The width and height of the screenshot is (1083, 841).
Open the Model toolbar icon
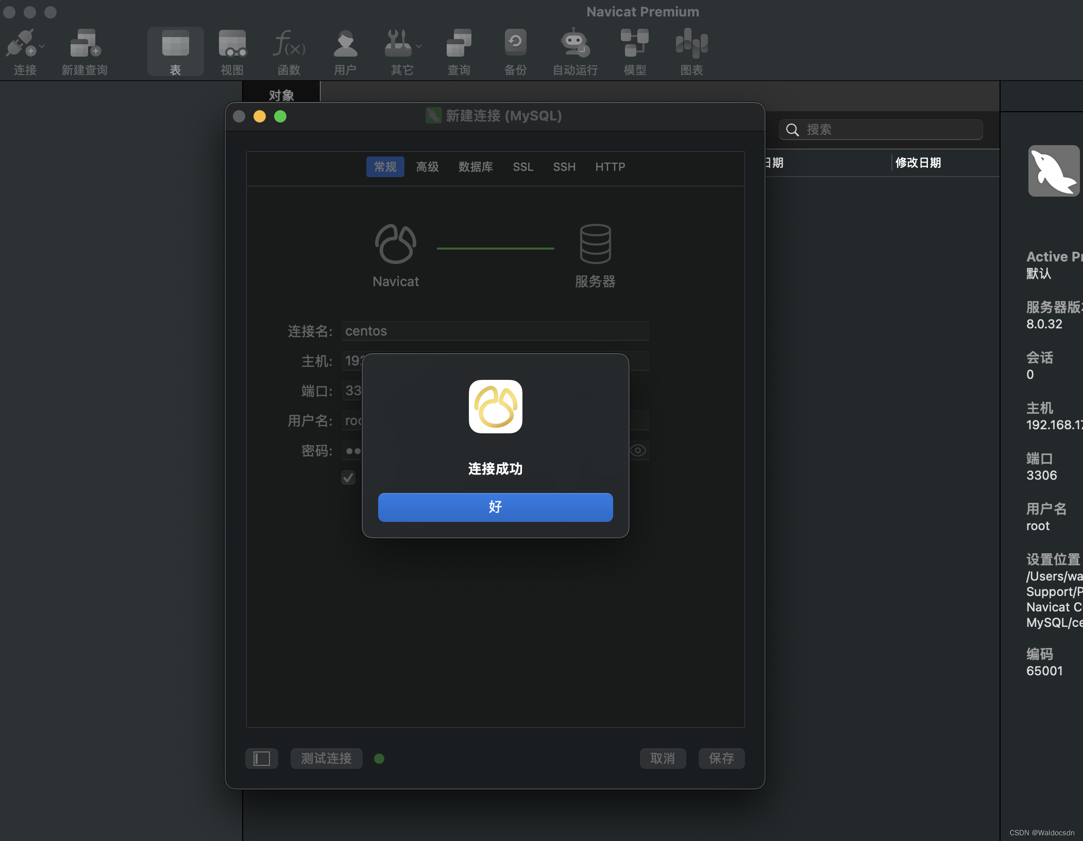(x=635, y=43)
